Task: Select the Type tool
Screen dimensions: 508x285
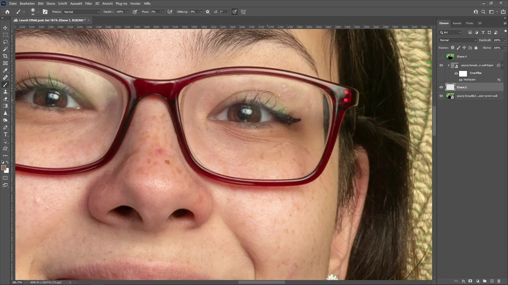Action: [x=5, y=135]
